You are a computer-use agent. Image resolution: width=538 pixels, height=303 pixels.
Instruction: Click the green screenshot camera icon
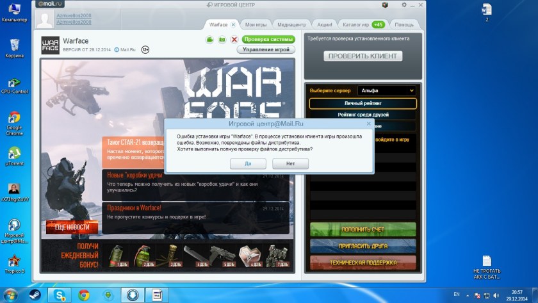(x=222, y=40)
